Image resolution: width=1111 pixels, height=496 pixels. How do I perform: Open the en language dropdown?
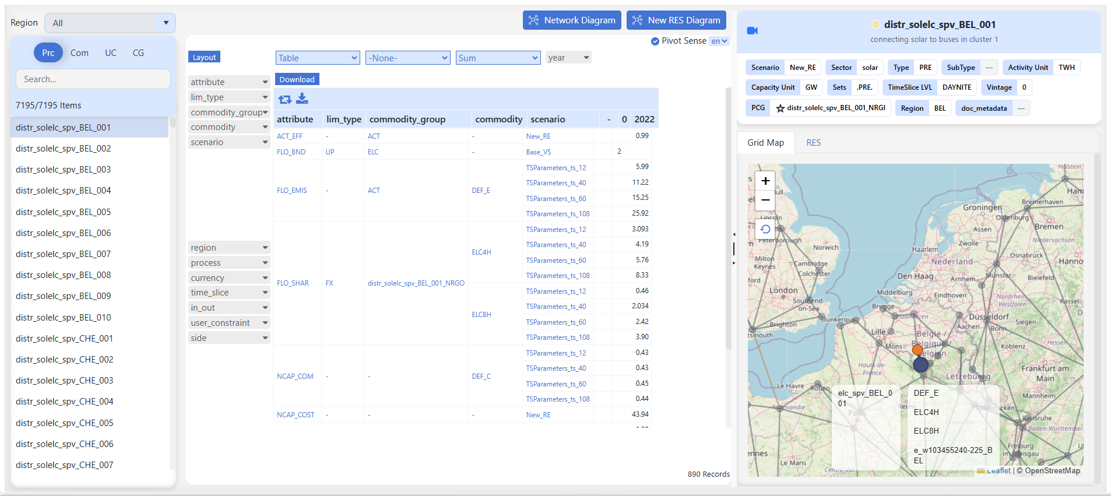click(x=719, y=41)
